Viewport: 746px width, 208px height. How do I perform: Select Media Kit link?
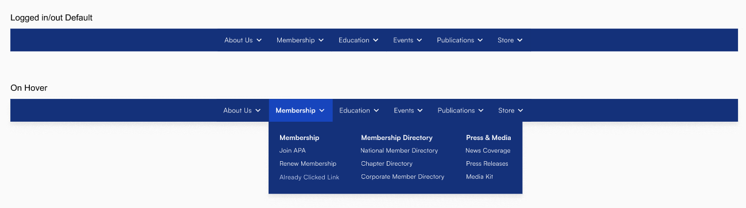pos(480,177)
